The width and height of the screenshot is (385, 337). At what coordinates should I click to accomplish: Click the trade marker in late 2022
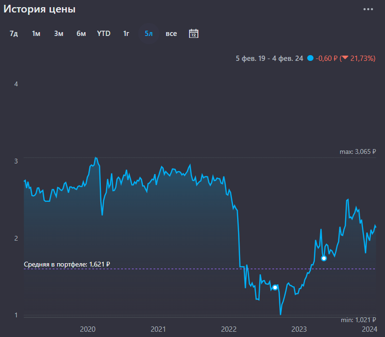point(275,288)
